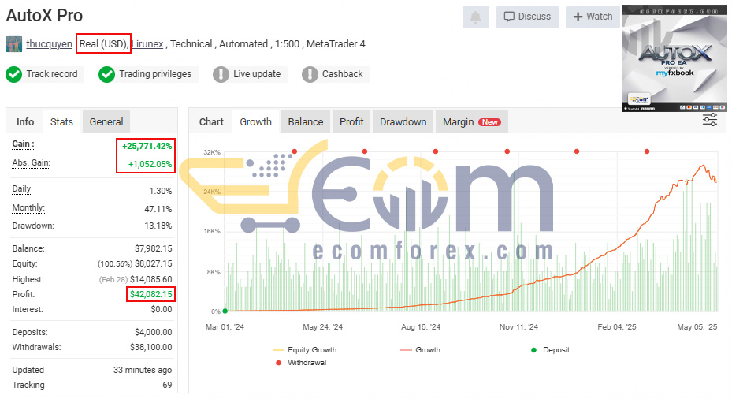Click the Track record green check icon
The image size is (732, 399).
tap(14, 74)
